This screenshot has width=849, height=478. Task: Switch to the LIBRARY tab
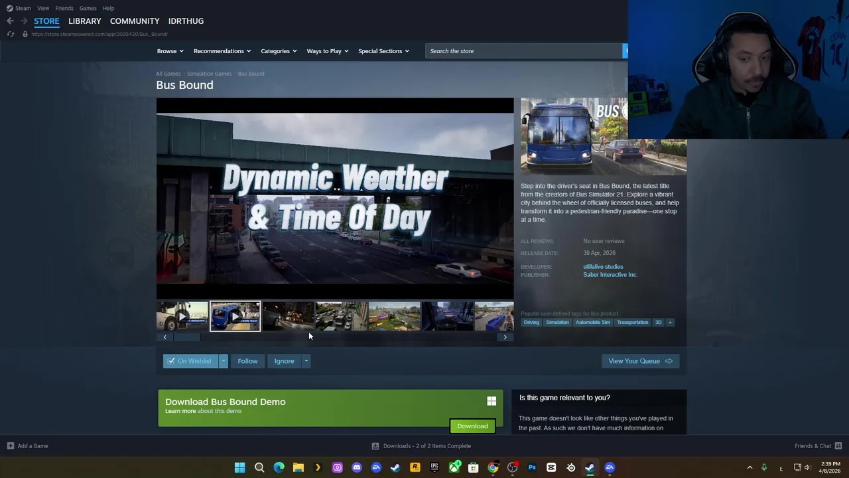click(x=85, y=21)
